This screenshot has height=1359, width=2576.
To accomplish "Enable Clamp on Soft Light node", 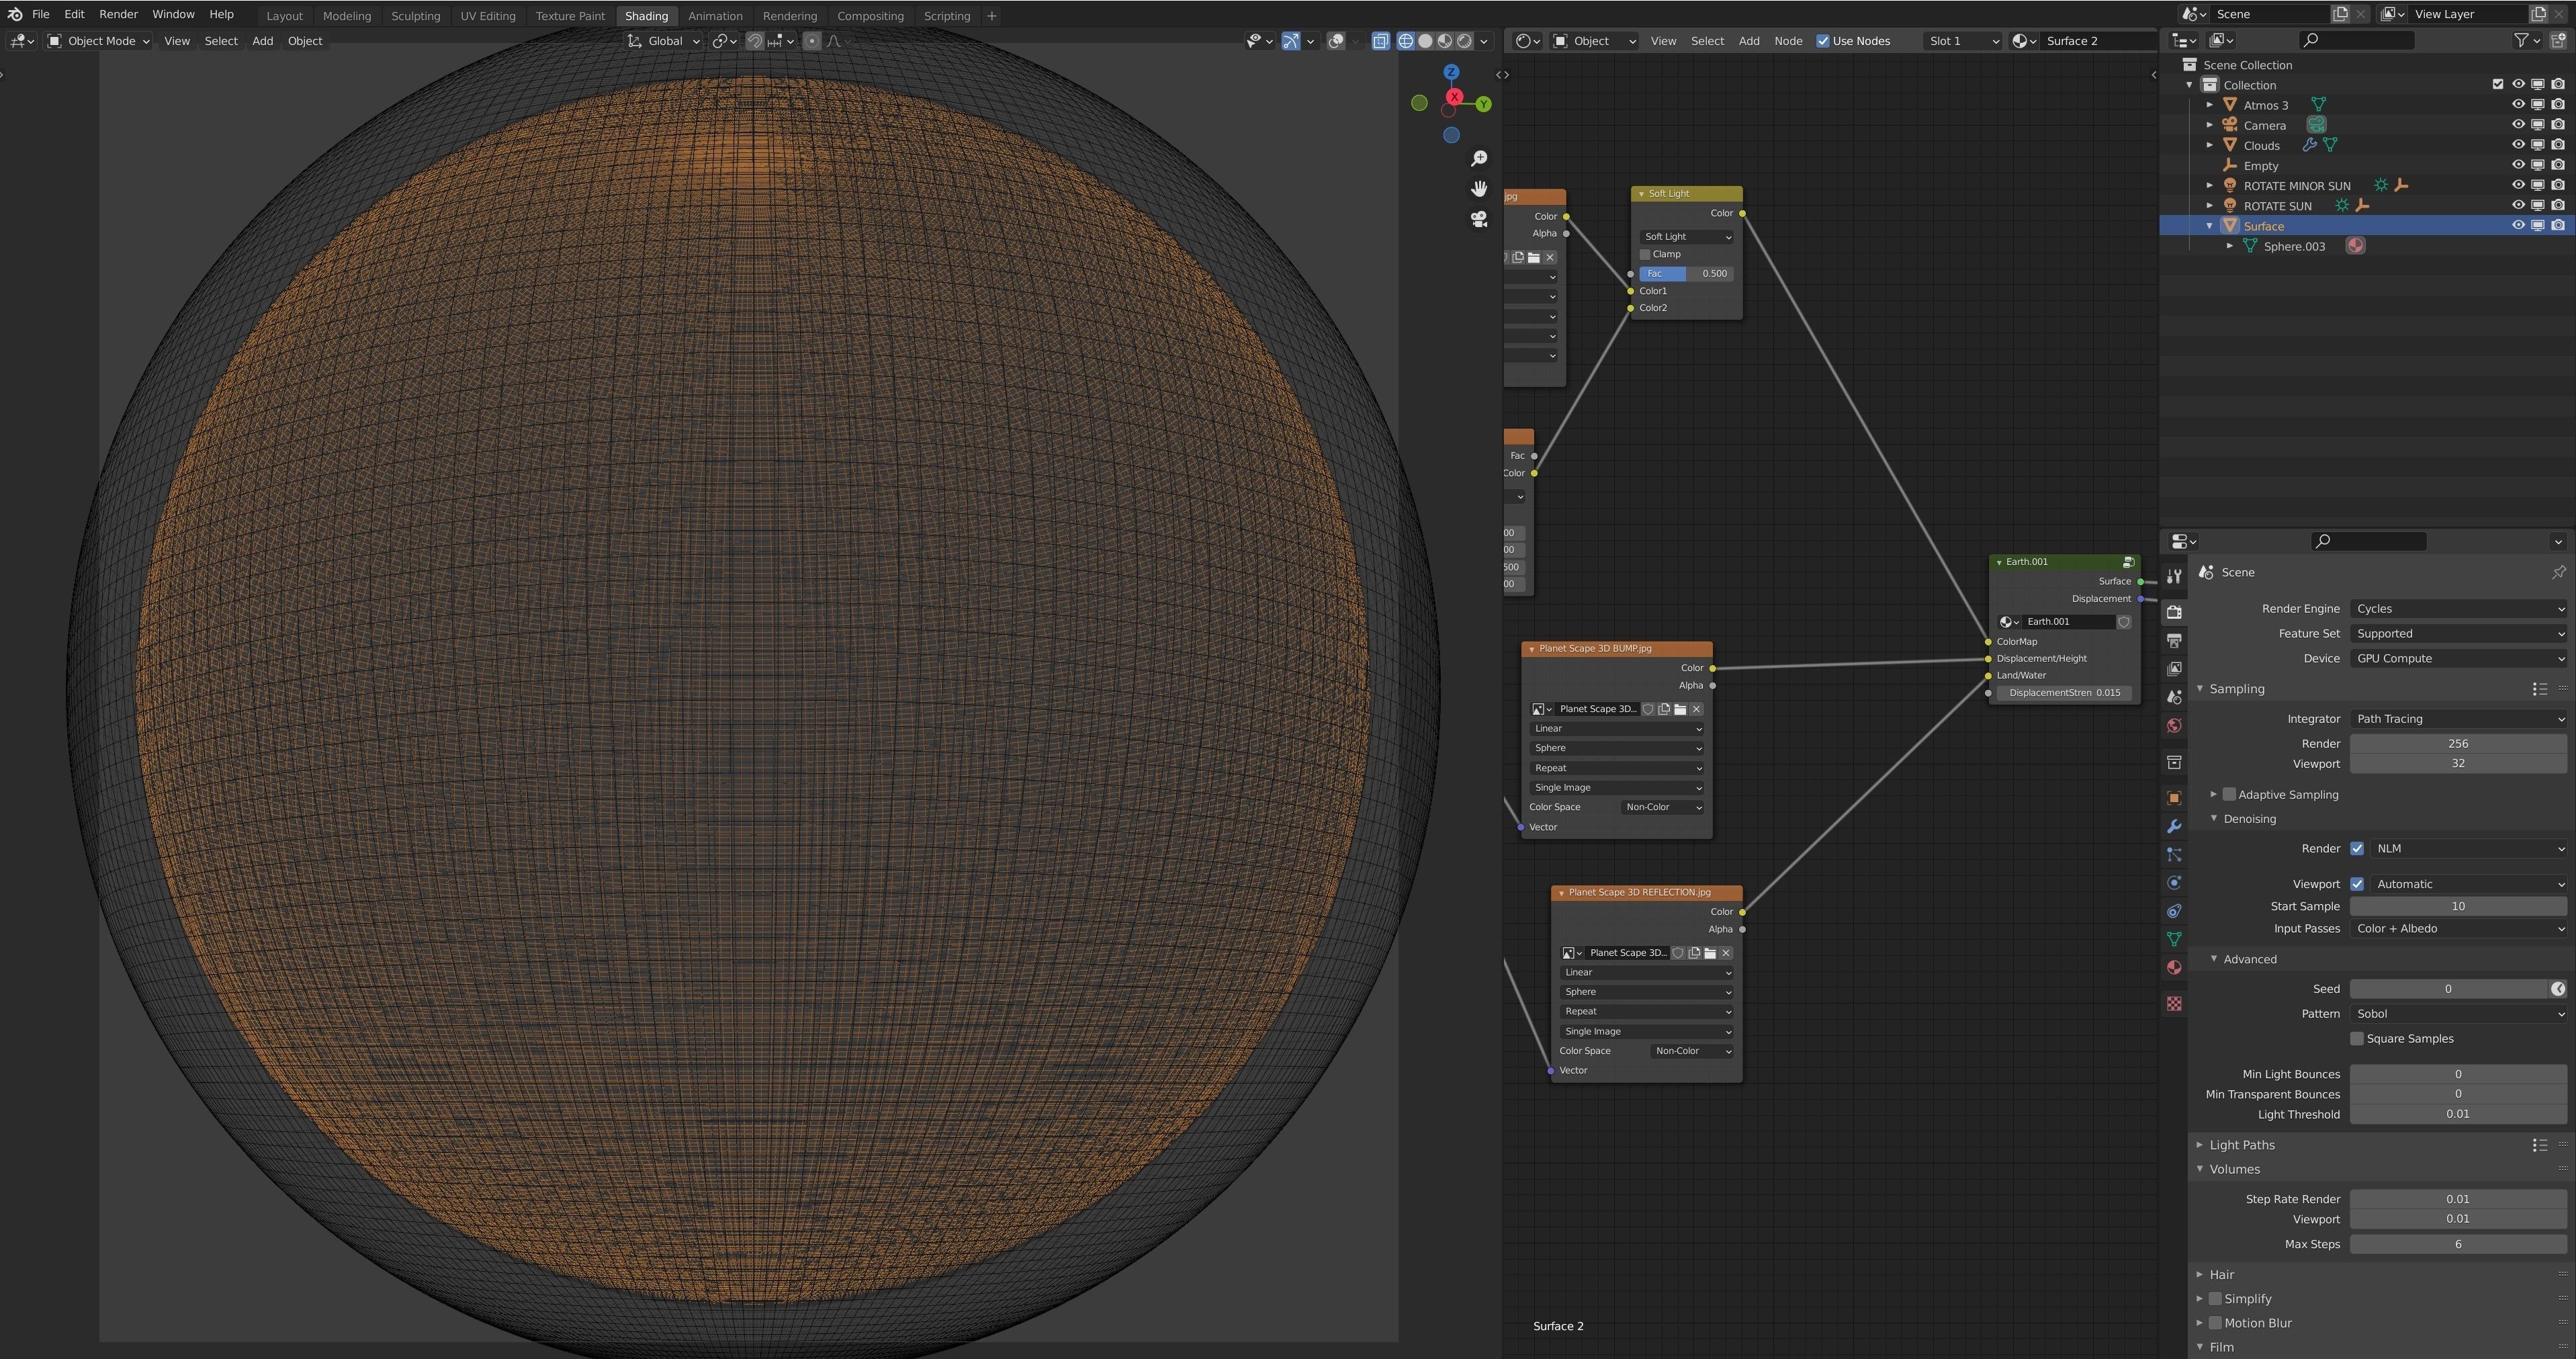I will click(1645, 254).
